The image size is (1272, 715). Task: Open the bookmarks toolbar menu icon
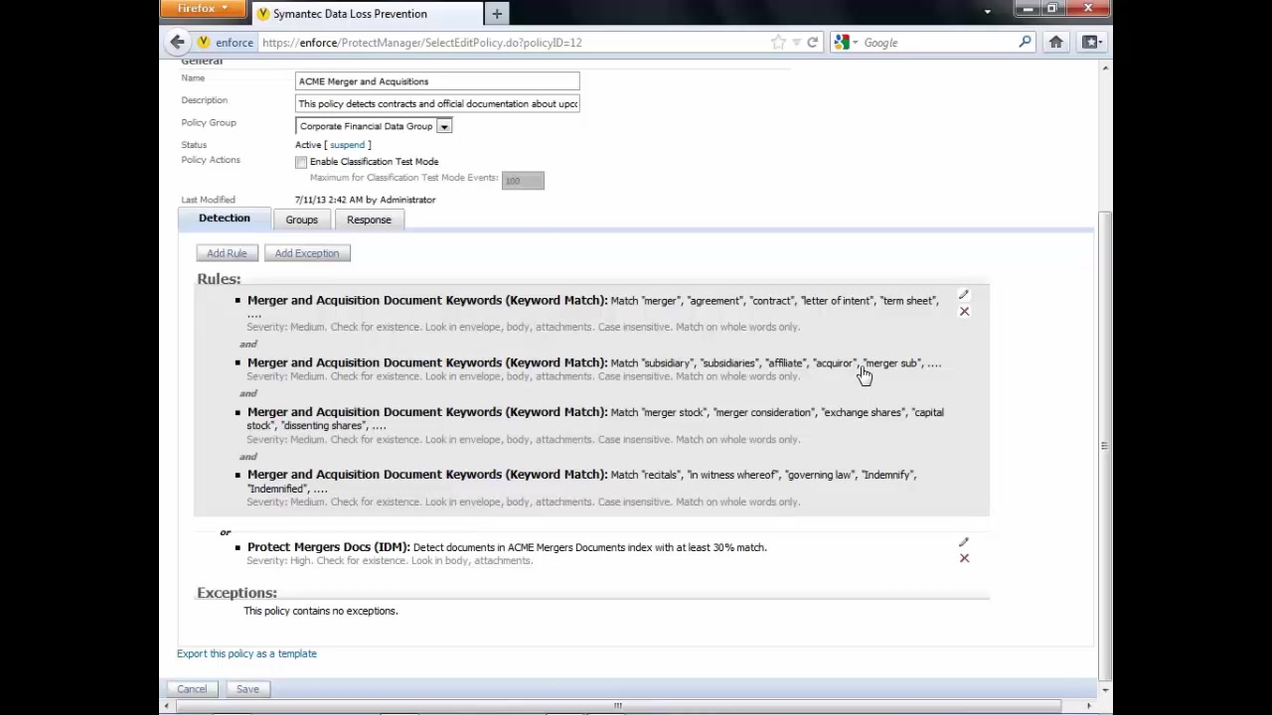1090,42
